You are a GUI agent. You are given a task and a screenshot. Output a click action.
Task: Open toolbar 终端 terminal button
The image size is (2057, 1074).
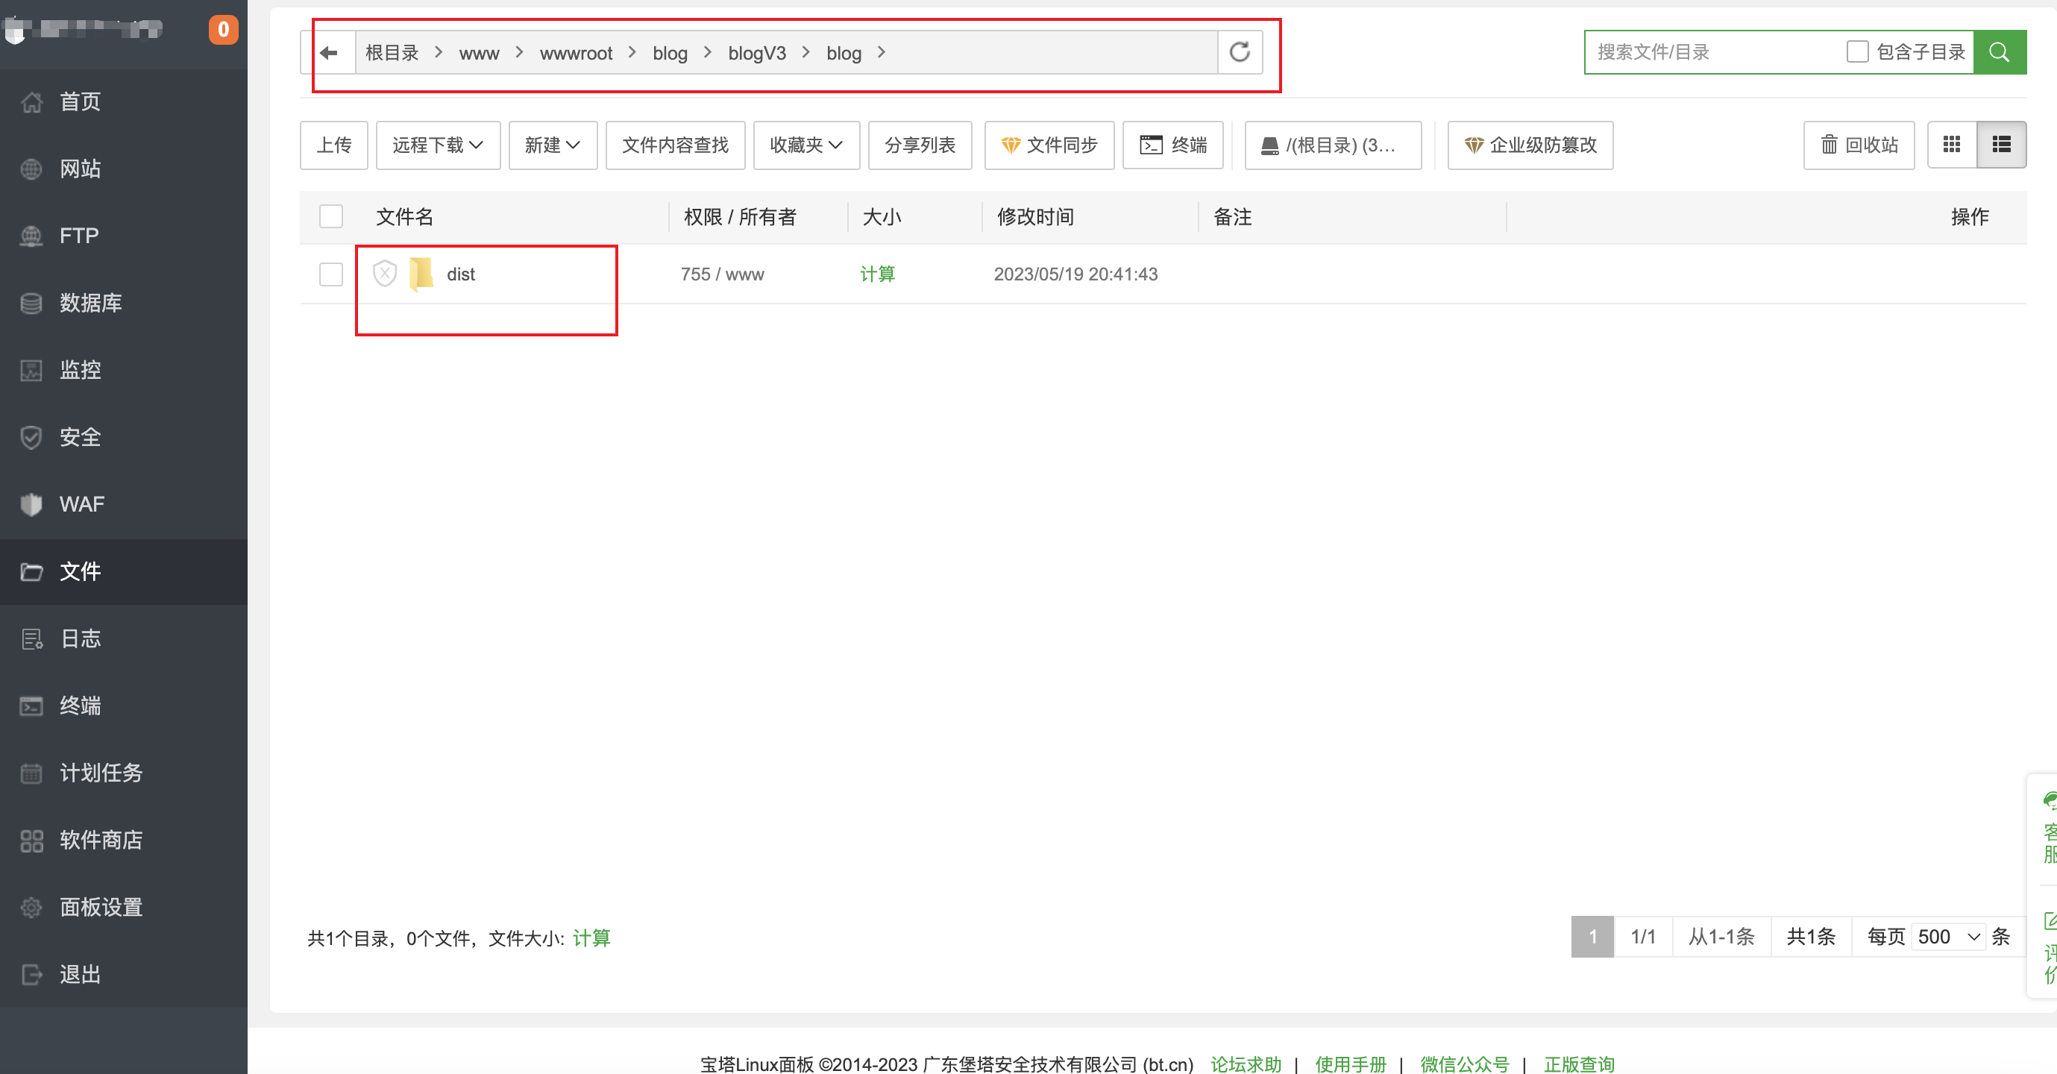tap(1173, 145)
